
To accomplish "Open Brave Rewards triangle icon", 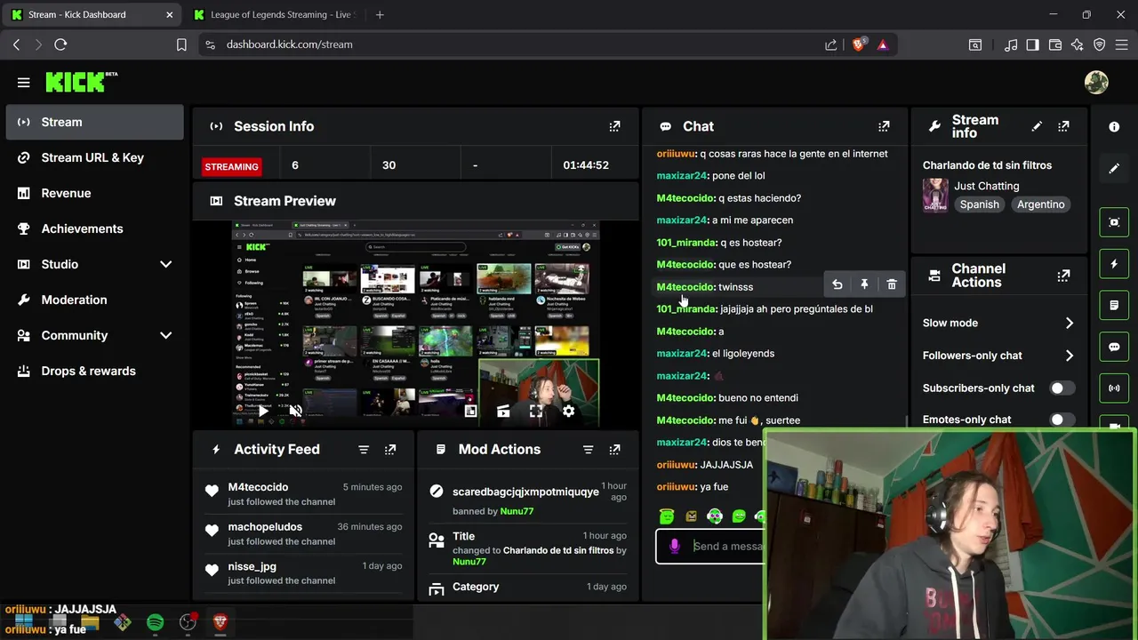I will 883,44.
